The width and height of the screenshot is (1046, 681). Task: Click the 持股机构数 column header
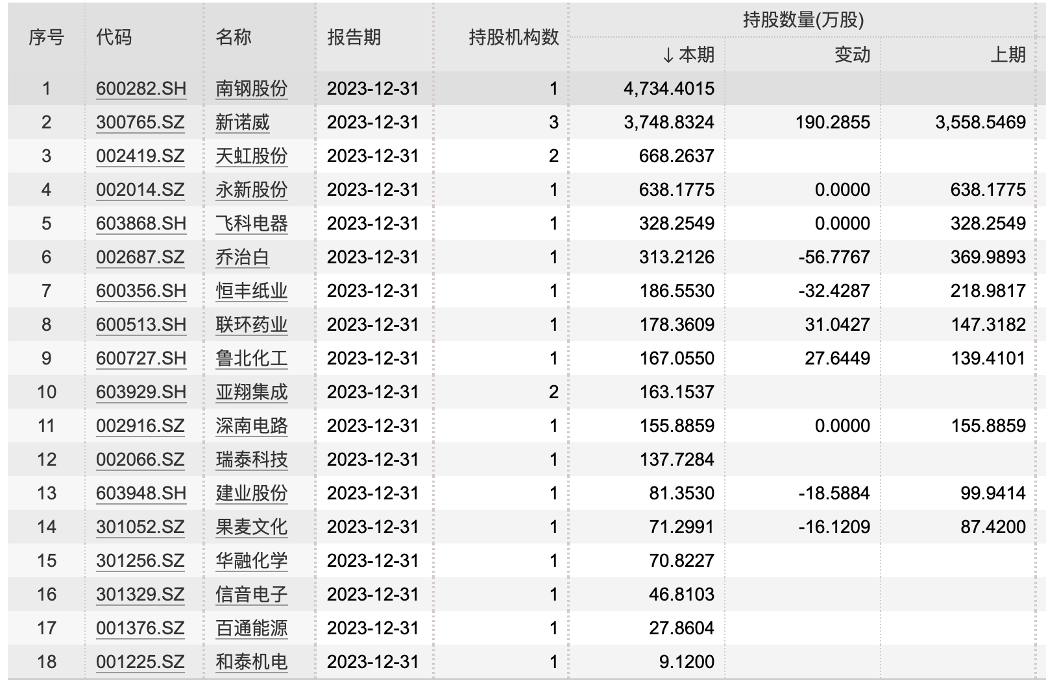[513, 38]
